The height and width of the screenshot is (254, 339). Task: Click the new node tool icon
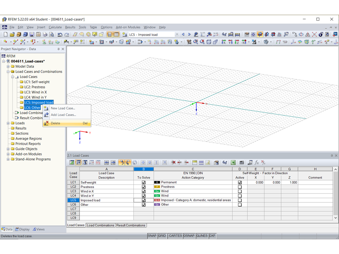pyautogui.click(x=5, y=42)
